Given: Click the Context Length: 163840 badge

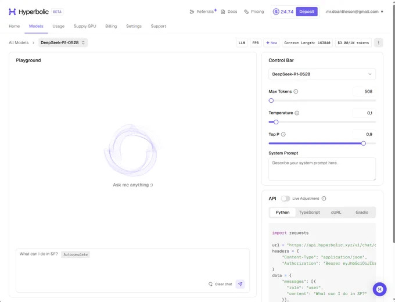Looking at the screenshot, I should 307,43.
